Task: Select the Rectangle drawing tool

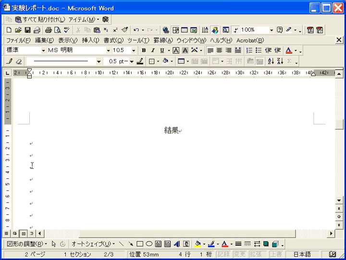Action: tap(140, 244)
